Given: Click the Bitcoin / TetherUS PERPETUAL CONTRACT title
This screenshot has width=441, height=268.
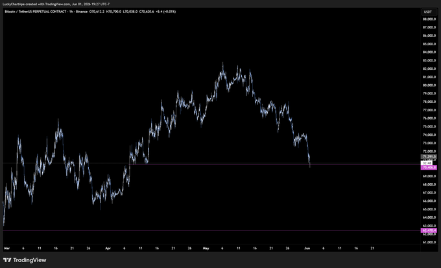Looking at the screenshot, I should click(x=36, y=12).
